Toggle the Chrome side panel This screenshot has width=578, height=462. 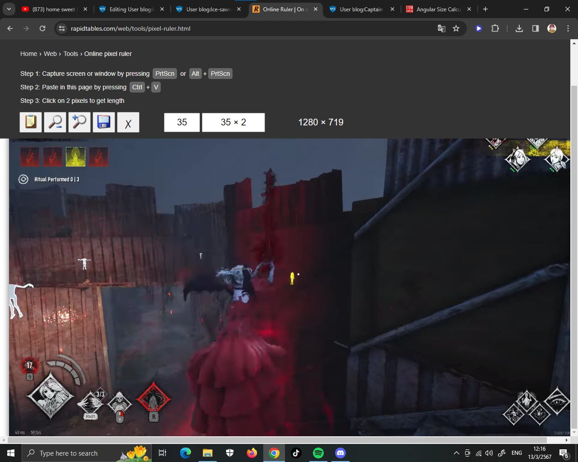click(x=536, y=28)
